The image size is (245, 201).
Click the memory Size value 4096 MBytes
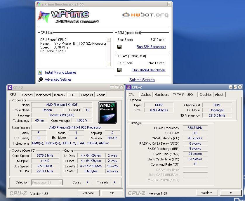(159, 110)
